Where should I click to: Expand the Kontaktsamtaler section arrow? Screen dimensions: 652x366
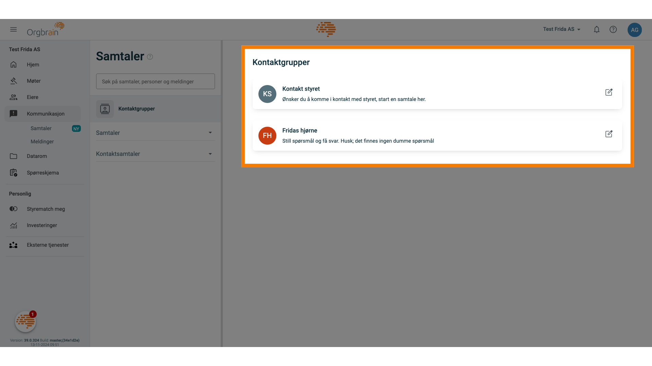coord(210,154)
